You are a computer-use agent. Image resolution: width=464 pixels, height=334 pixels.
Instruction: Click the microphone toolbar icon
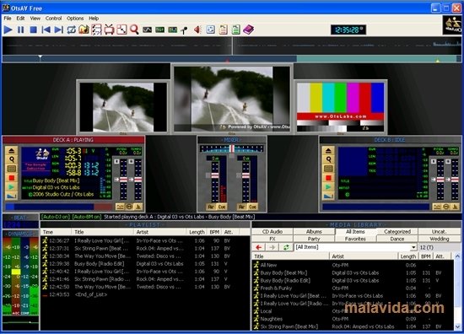pos(185,30)
